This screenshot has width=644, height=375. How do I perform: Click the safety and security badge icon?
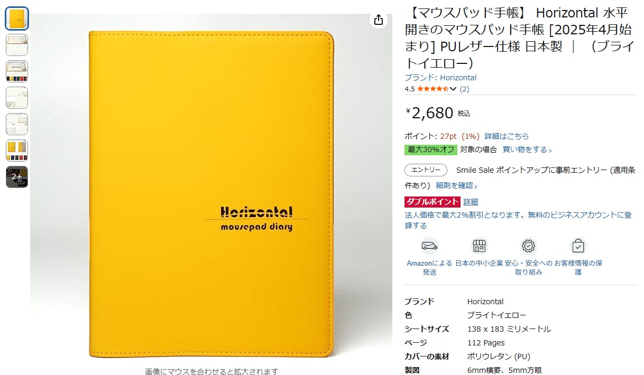click(529, 246)
